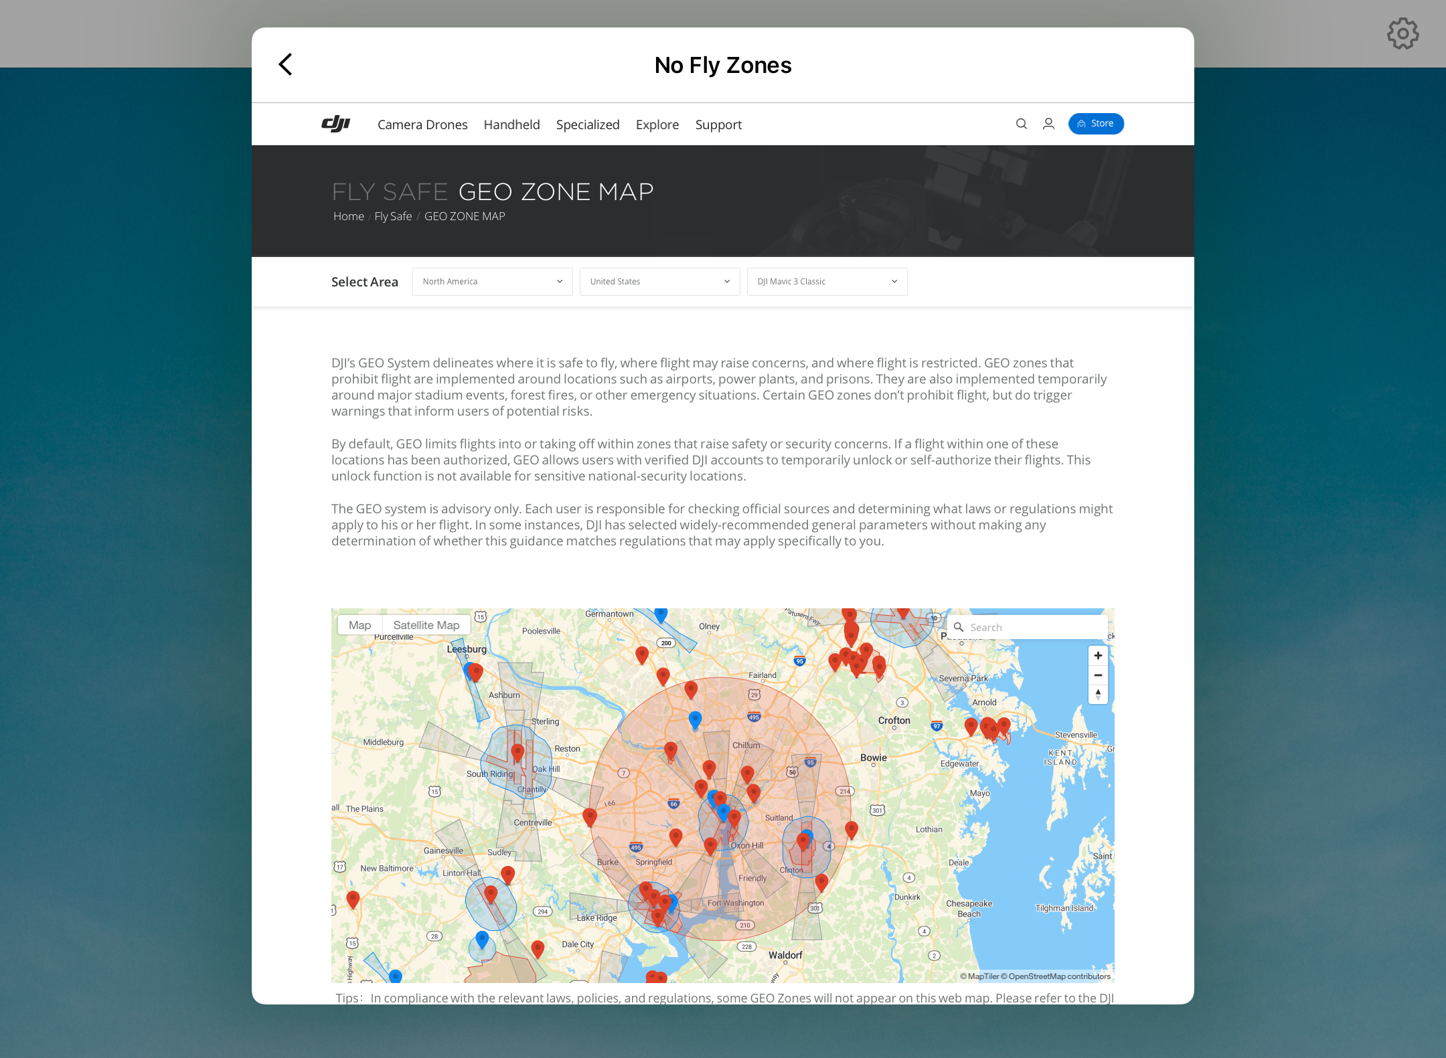Click the back arrow in header
The width and height of the screenshot is (1446, 1058).
click(286, 65)
